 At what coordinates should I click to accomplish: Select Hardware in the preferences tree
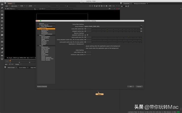[44, 31]
